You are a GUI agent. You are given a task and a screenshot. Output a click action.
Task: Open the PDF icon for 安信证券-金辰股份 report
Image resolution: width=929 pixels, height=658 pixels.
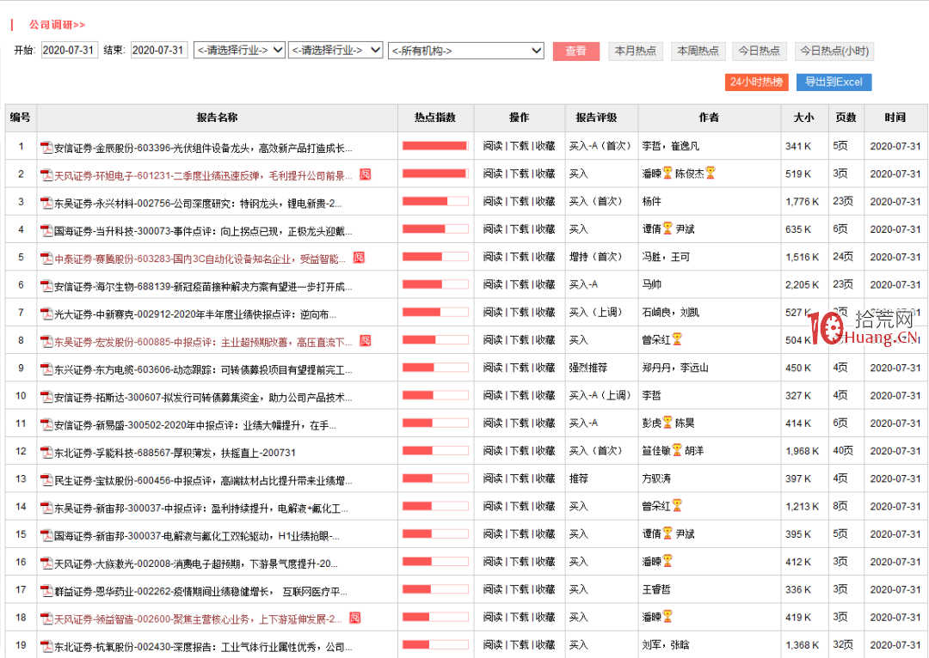[46, 146]
